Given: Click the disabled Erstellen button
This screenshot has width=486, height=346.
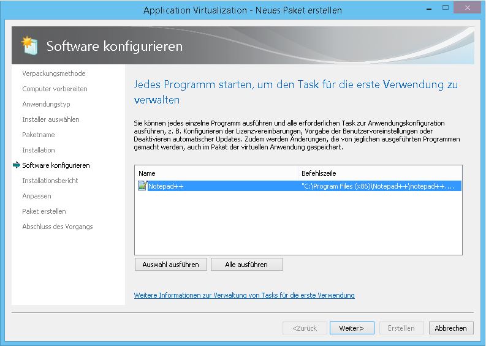Looking at the screenshot, I should click(401, 328).
